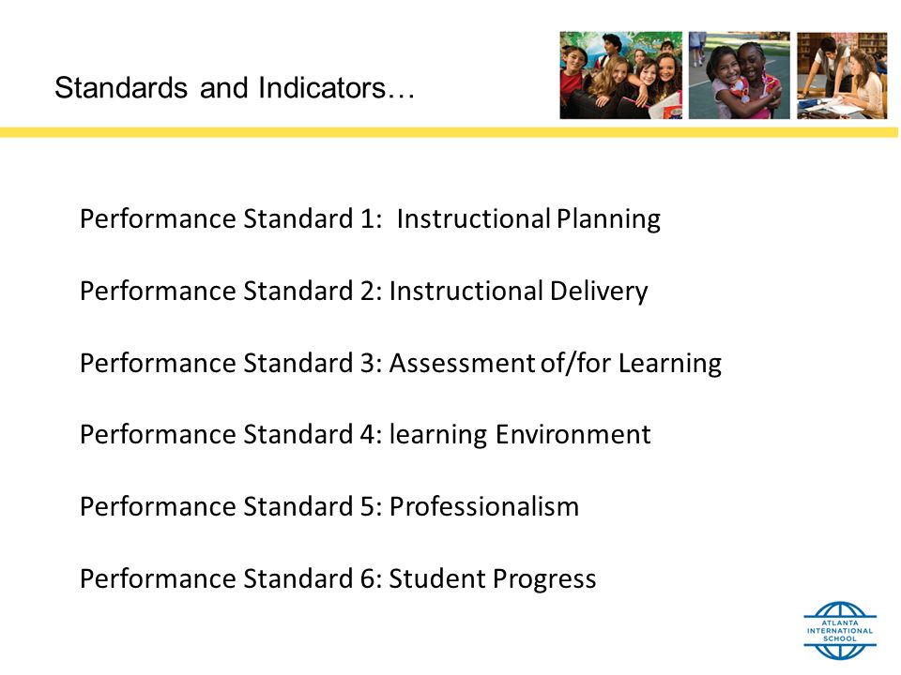Click Performance Standard 1: Instructional Planning
901x675 pixels.
pyautogui.click(x=370, y=219)
